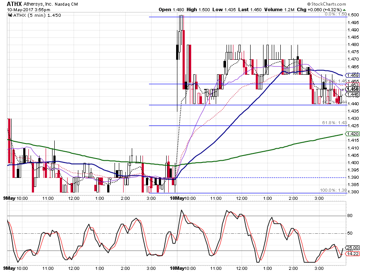
Task: Click the 1.400 label on the price axis
Action: [353, 163]
